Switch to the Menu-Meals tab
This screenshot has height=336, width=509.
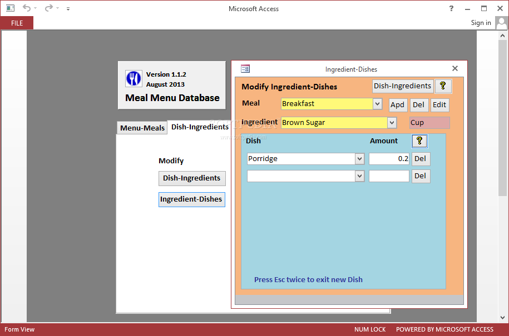142,128
